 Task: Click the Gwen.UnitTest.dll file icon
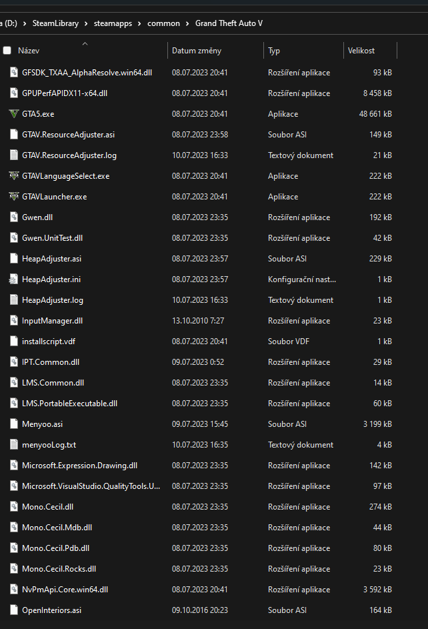point(13,238)
